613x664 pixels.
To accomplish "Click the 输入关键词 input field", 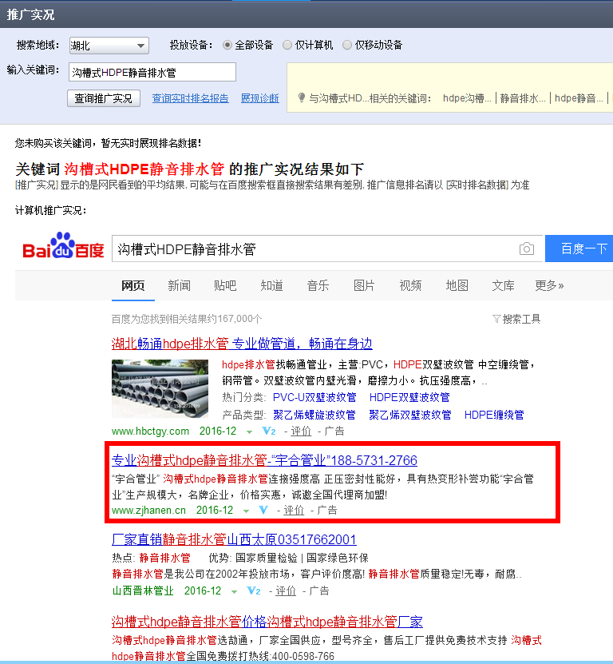I will [152, 72].
